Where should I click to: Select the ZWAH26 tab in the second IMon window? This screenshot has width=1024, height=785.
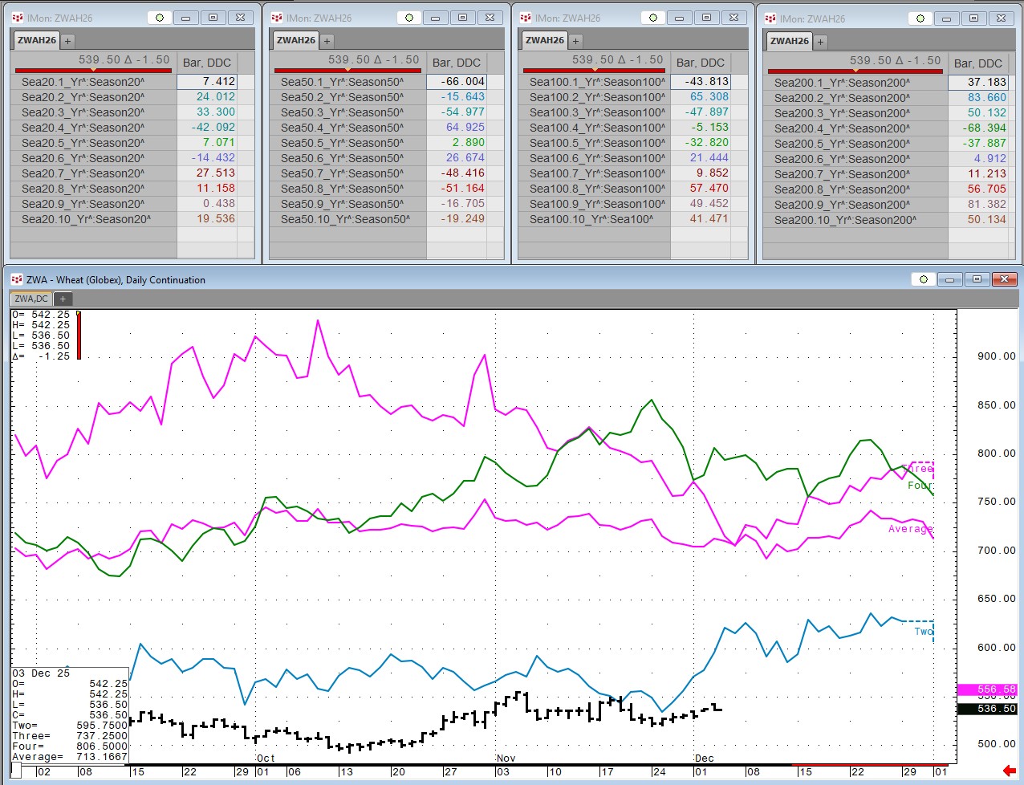pos(296,40)
